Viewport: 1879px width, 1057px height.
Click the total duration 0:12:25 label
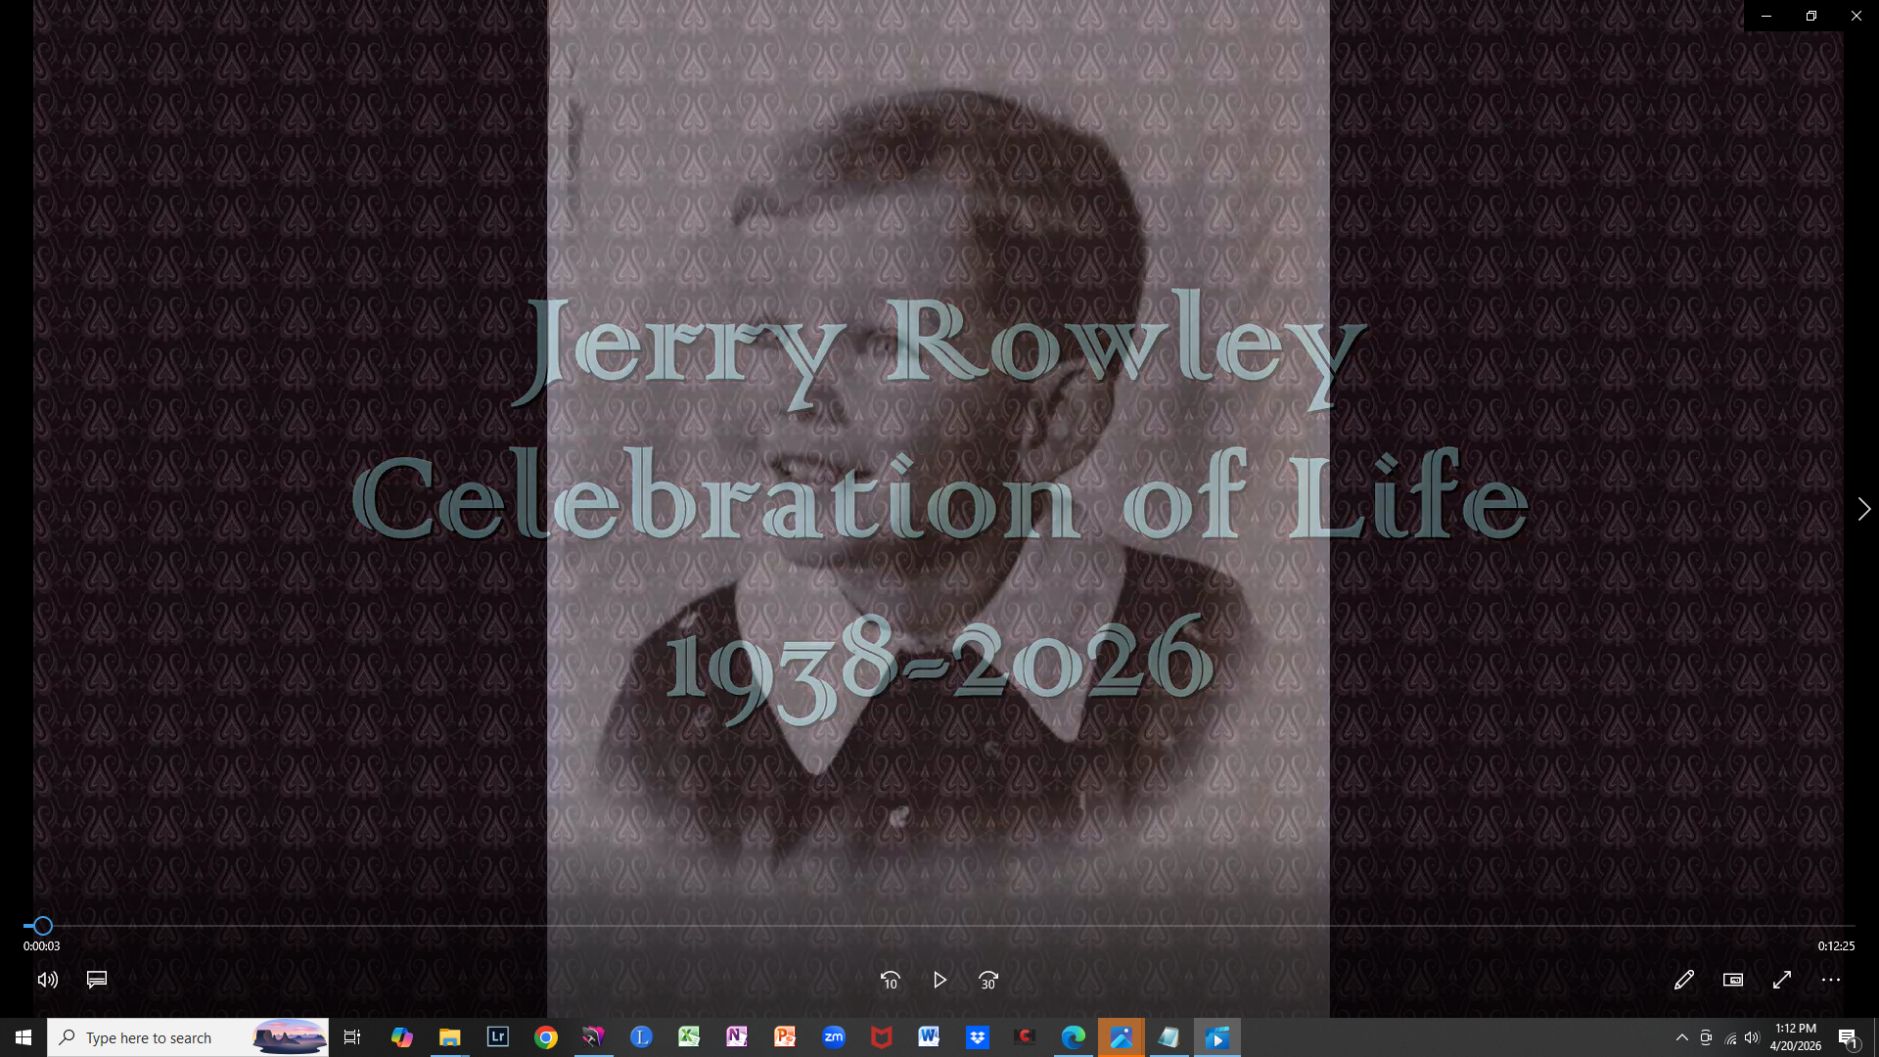click(x=1836, y=946)
